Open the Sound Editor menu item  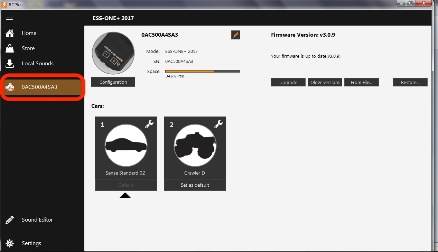pyautogui.click(x=37, y=220)
